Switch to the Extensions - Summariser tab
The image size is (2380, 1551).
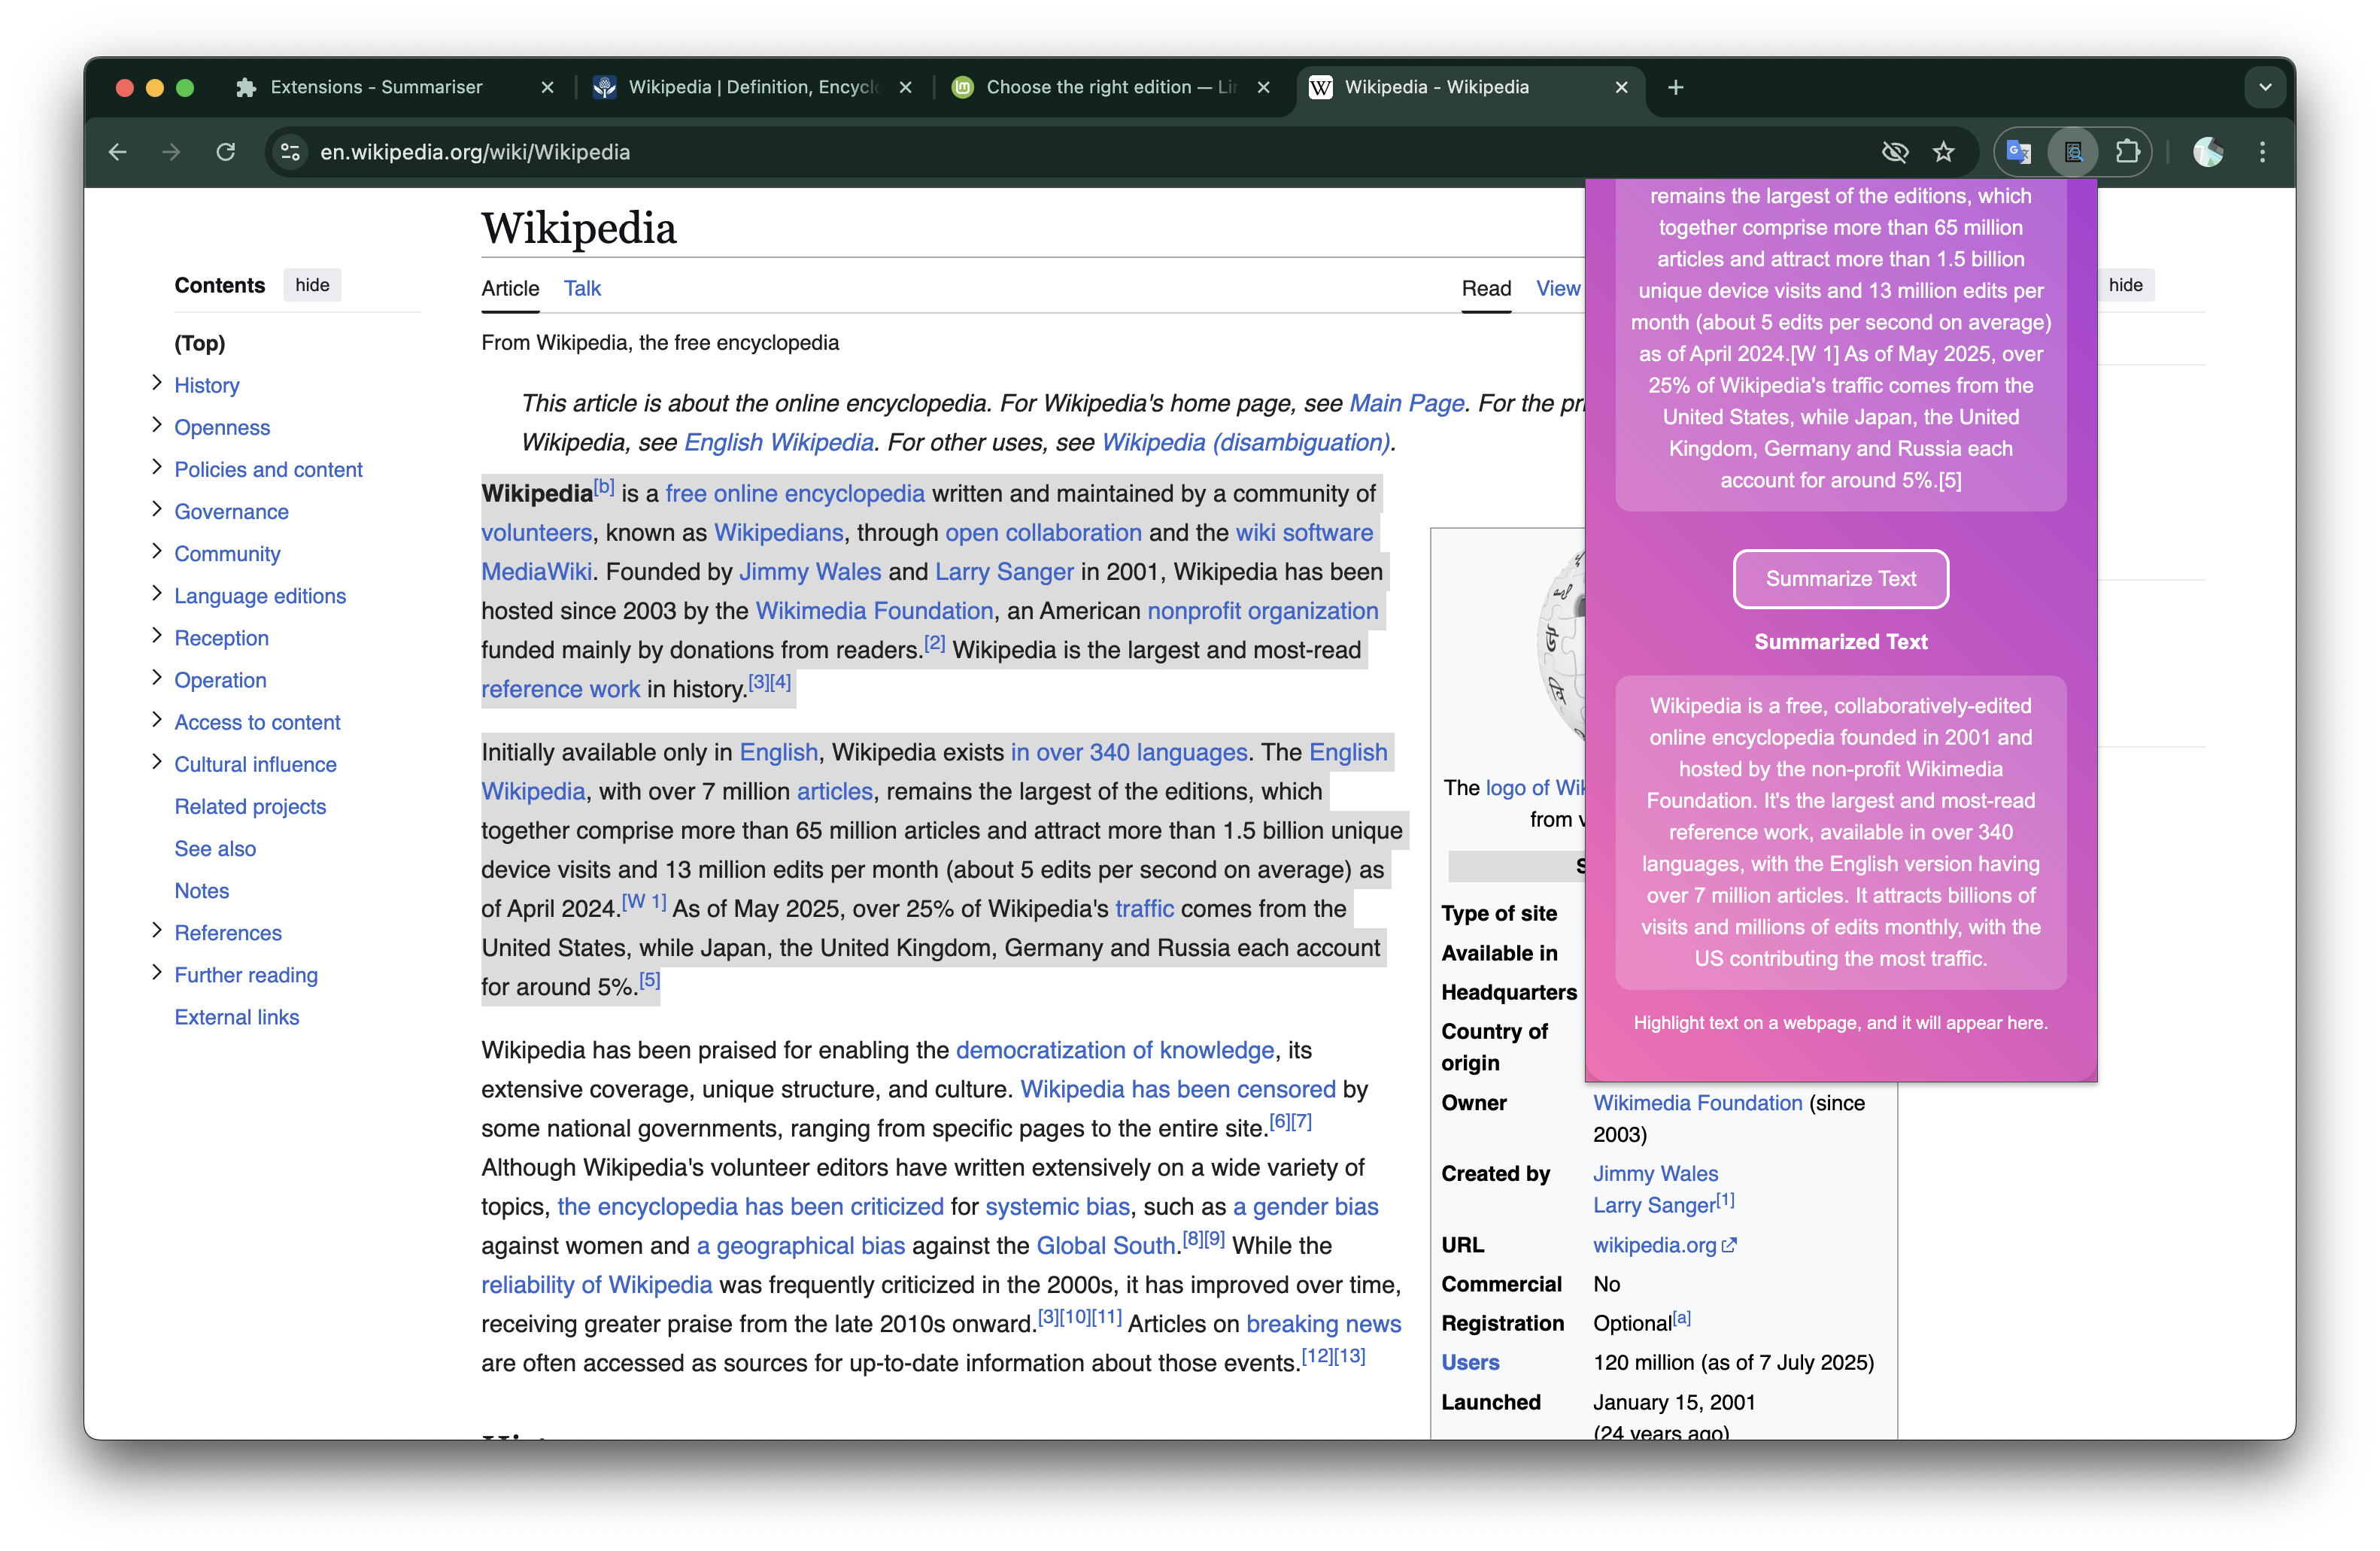[x=376, y=87]
